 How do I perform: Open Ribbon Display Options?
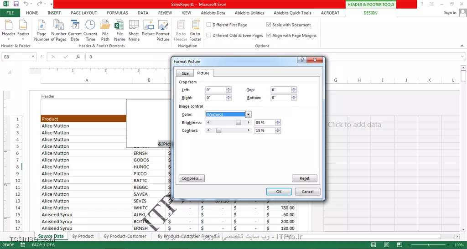coord(432,4)
